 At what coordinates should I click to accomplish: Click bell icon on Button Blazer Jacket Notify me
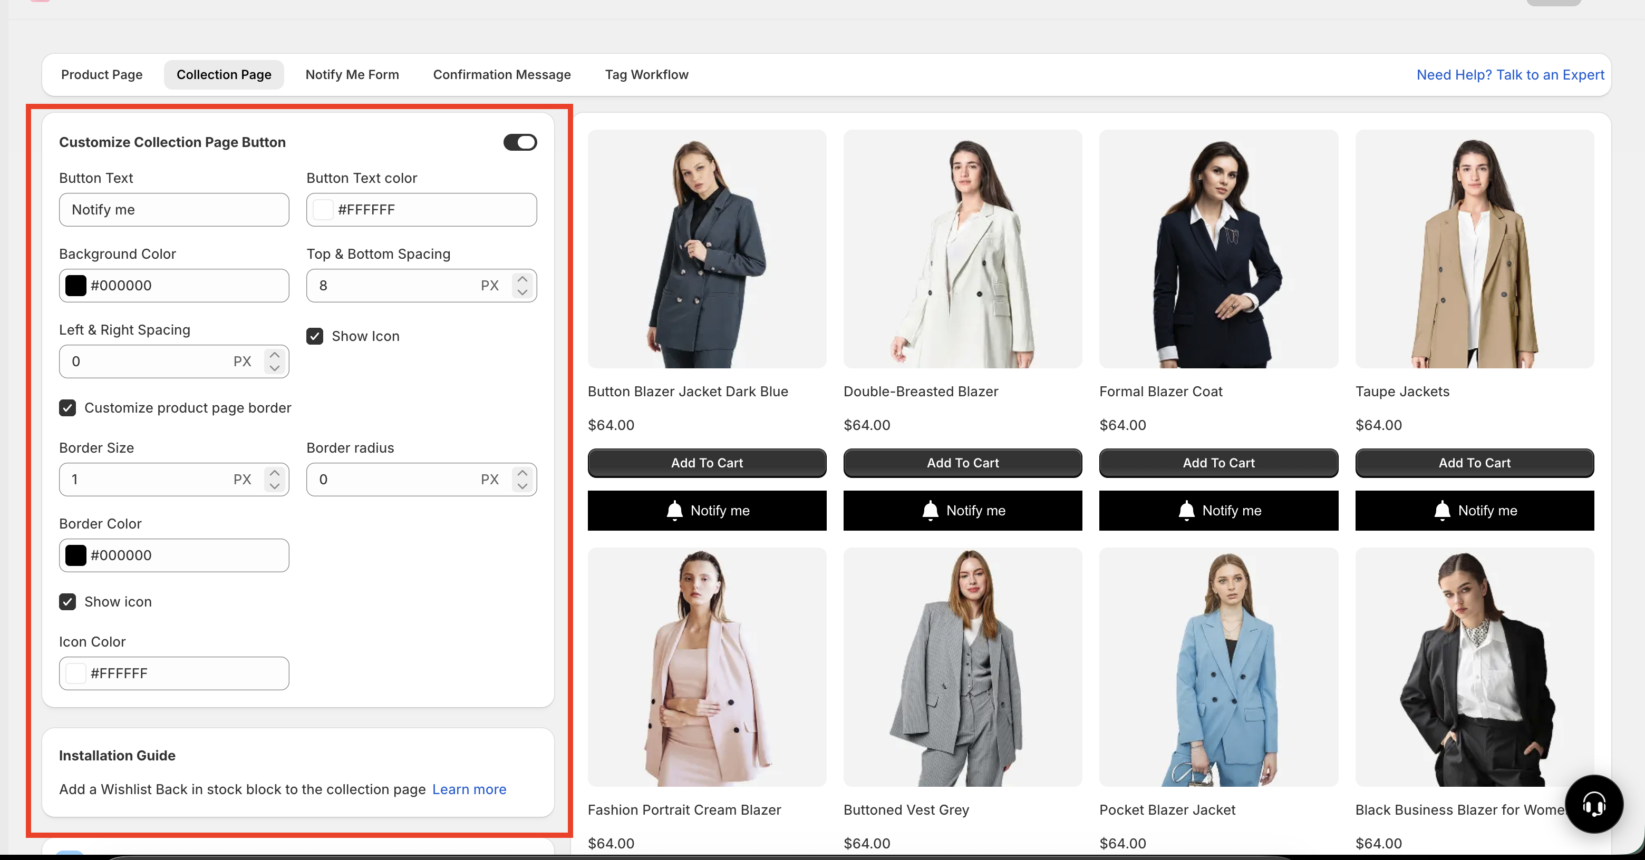coord(674,511)
